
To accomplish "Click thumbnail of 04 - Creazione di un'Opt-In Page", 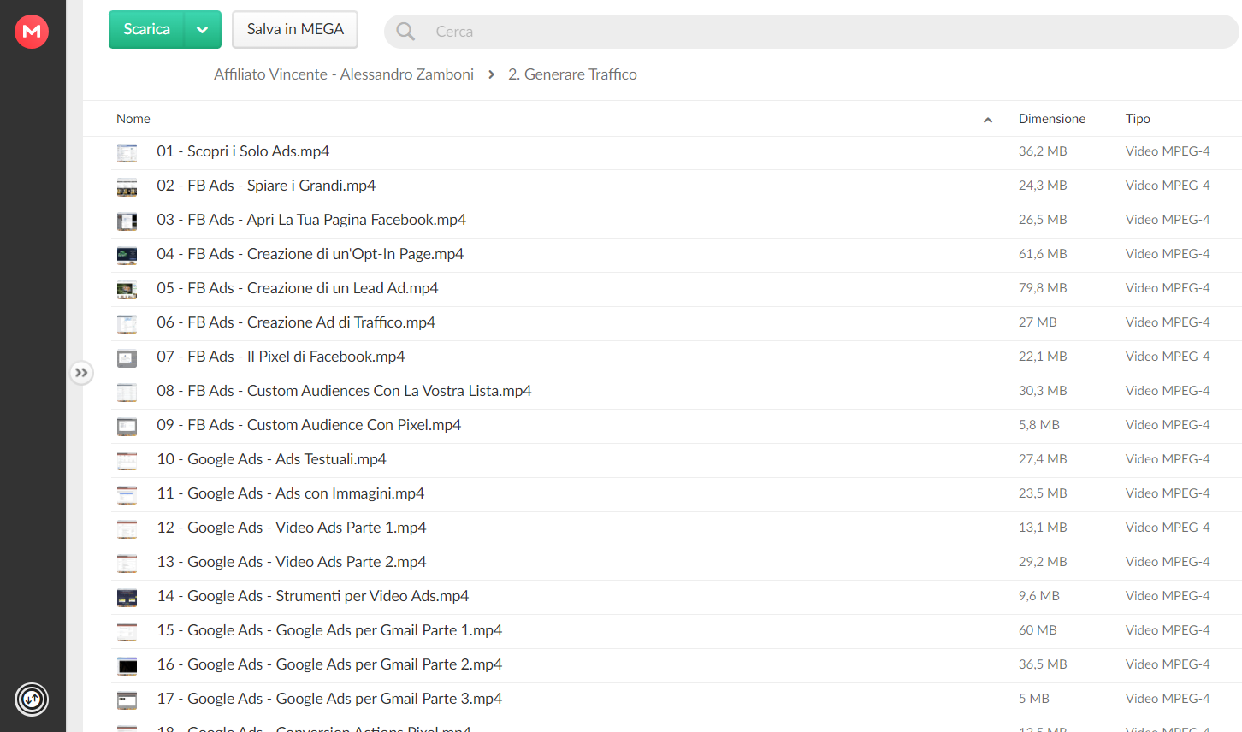I will pos(127,256).
